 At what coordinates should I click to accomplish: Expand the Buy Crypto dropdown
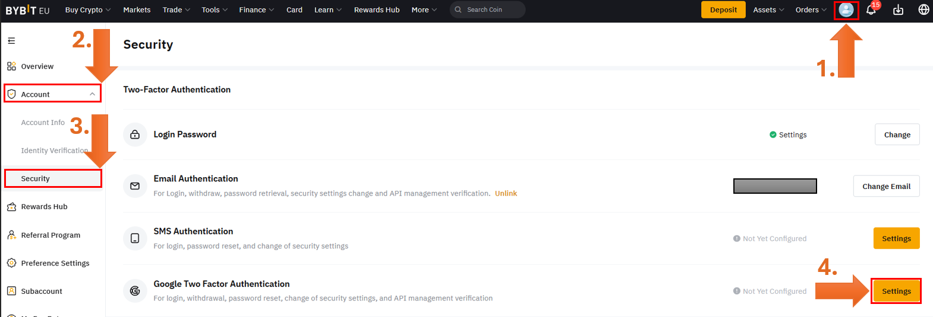(x=87, y=10)
